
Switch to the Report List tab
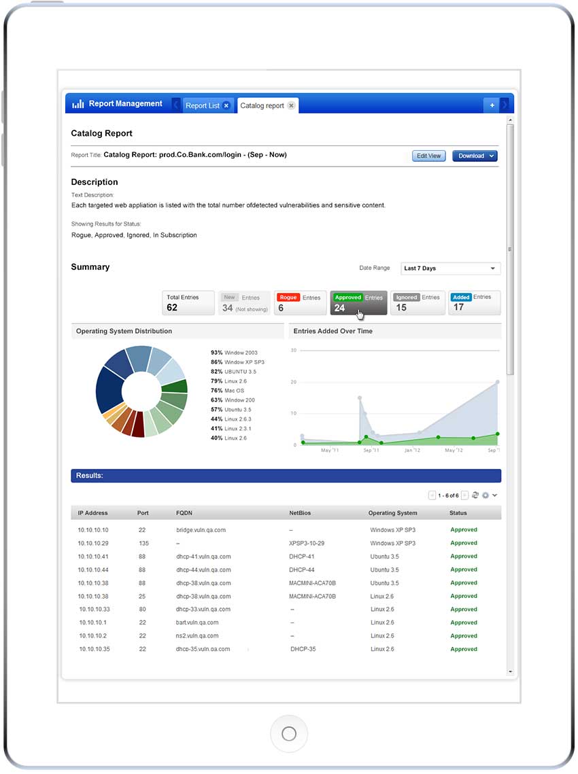tap(204, 106)
